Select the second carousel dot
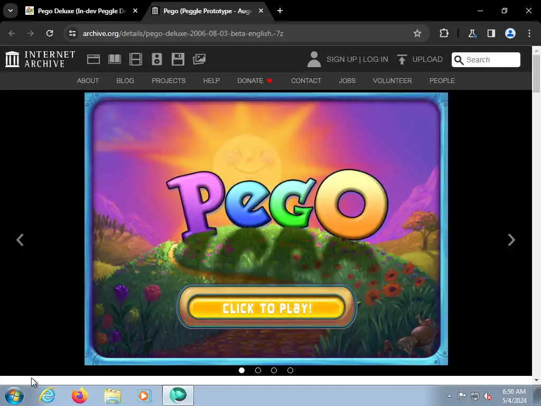The height and width of the screenshot is (406, 541). click(258, 370)
